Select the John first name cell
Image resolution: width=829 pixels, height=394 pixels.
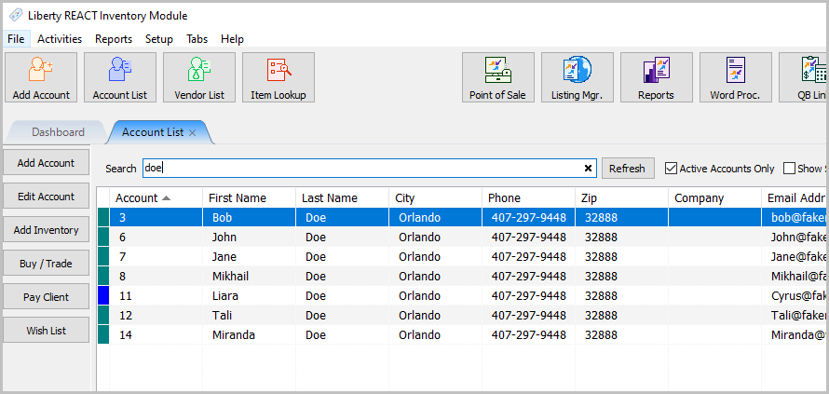(x=249, y=237)
